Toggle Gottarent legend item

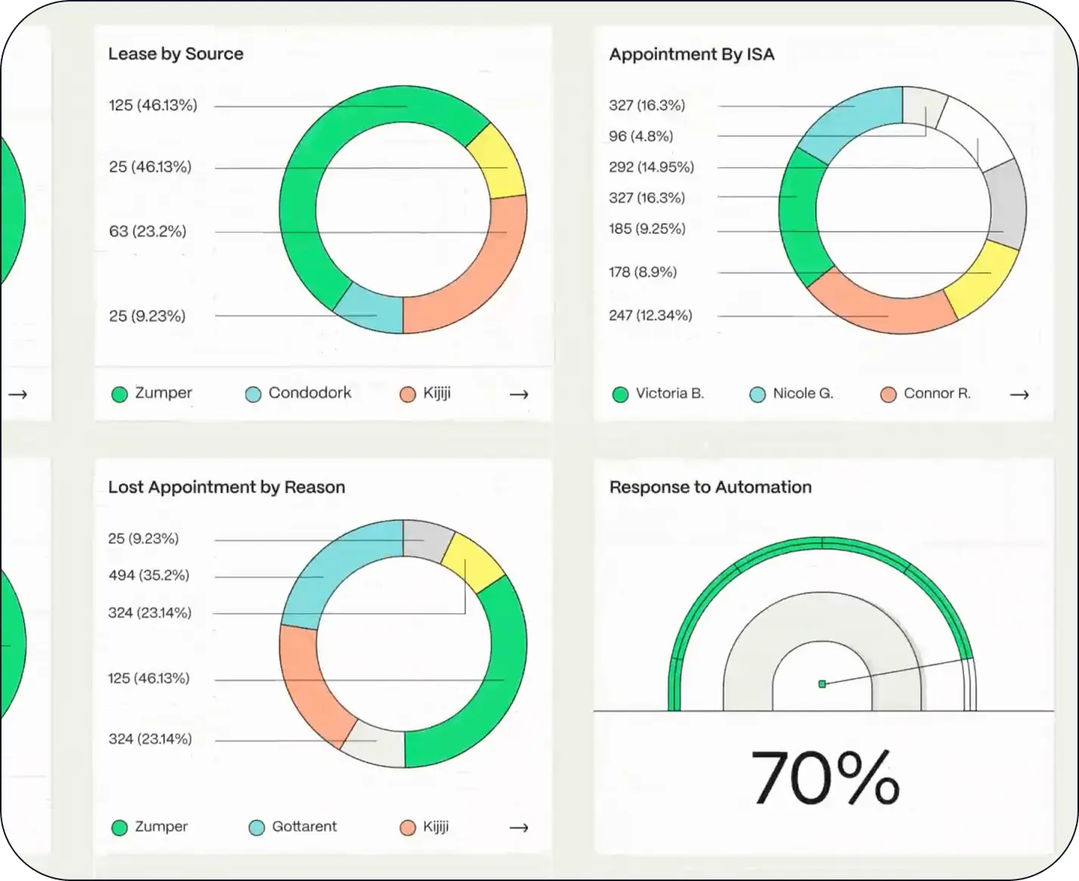(293, 827)
